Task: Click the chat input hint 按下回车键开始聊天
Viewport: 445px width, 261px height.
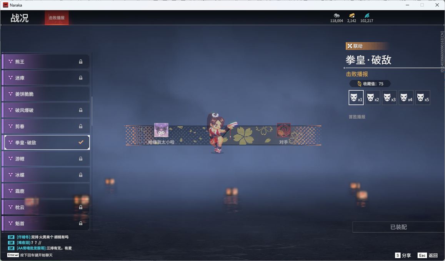Action: [36, 255]
